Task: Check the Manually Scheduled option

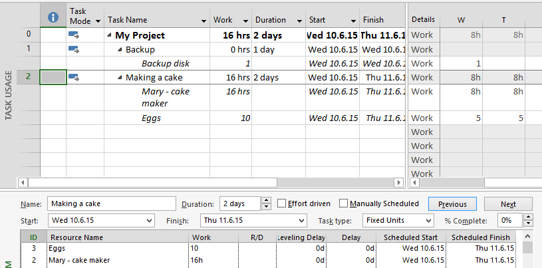Action: [x=344, y=203]
